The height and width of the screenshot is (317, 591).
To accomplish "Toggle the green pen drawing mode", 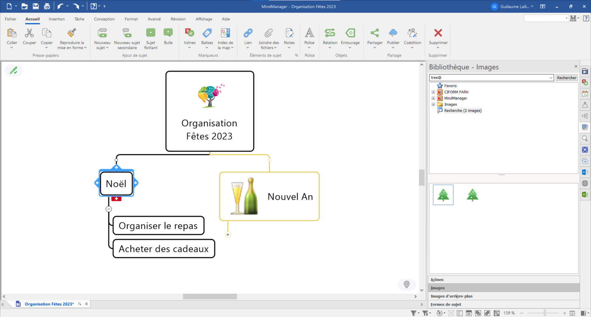I will [x=14, y=70].
